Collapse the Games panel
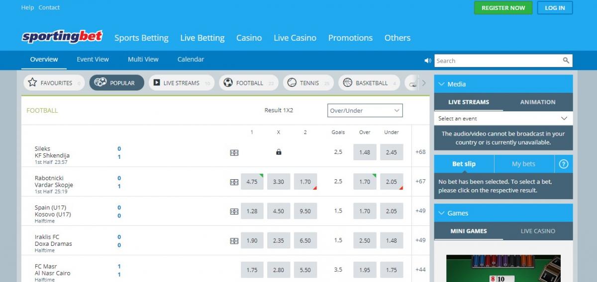597x282 pixels. [441, 213]
